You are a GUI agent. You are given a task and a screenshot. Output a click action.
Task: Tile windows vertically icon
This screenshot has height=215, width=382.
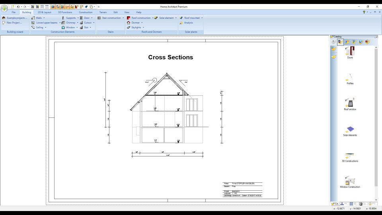[x=47, y=7]
